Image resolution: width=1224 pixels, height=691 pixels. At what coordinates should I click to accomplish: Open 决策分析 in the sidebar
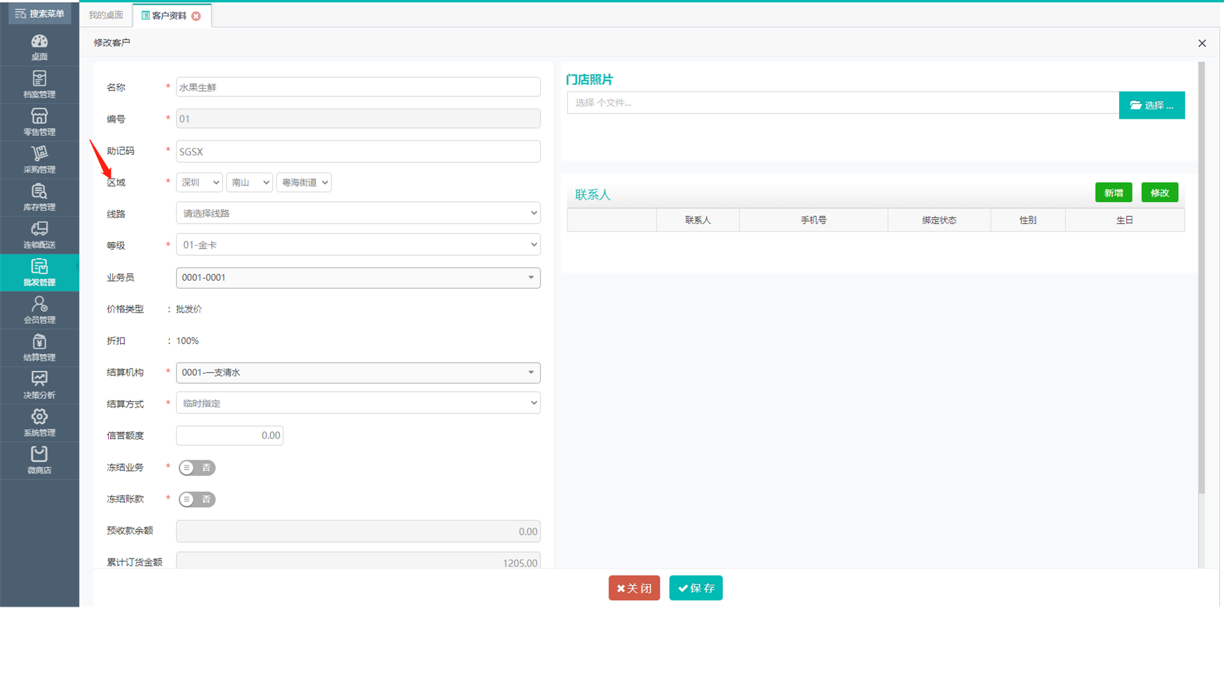pos(40,386)
